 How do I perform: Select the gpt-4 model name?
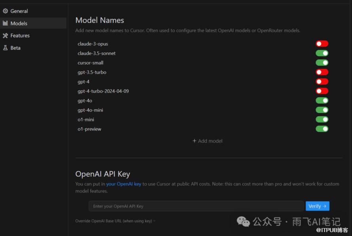pos(83,82)
